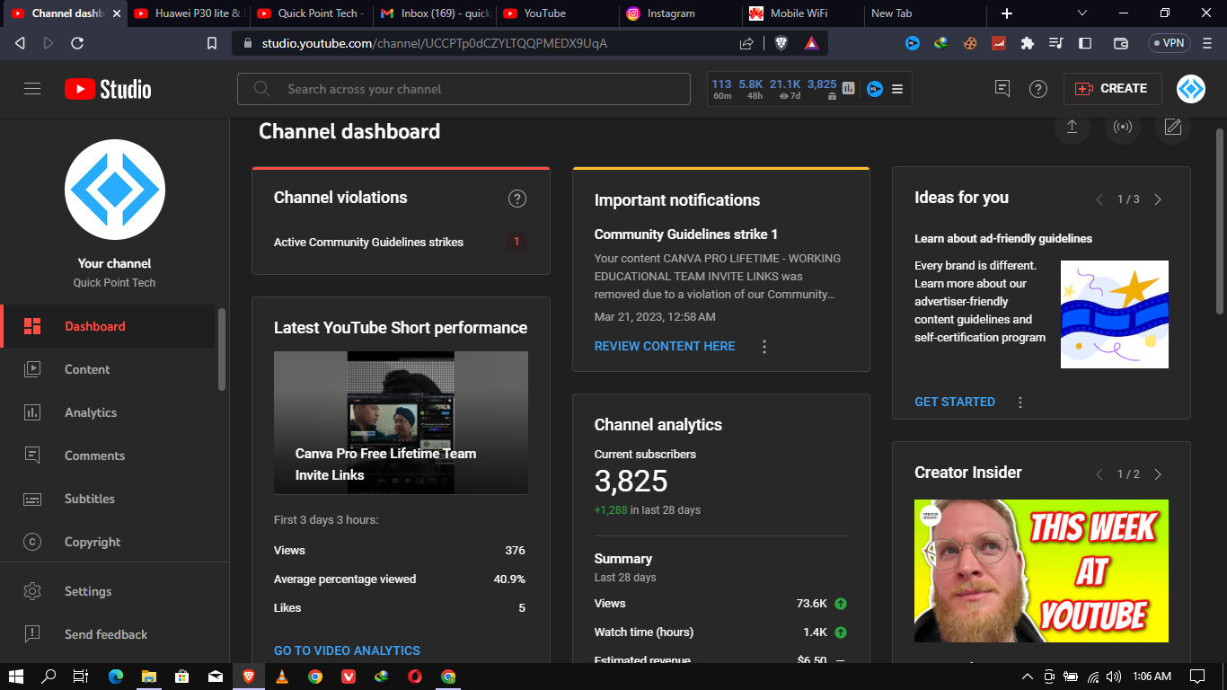Viewport: 1227px width, 690px height.
Task: Click GET STARTED in Ideas for you
Action: click(x=955, y=402)
